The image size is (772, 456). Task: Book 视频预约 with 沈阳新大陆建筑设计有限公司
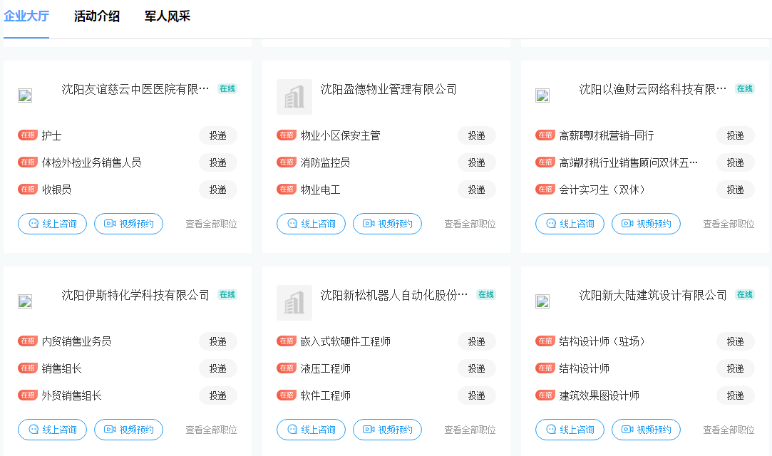[646, 430]
